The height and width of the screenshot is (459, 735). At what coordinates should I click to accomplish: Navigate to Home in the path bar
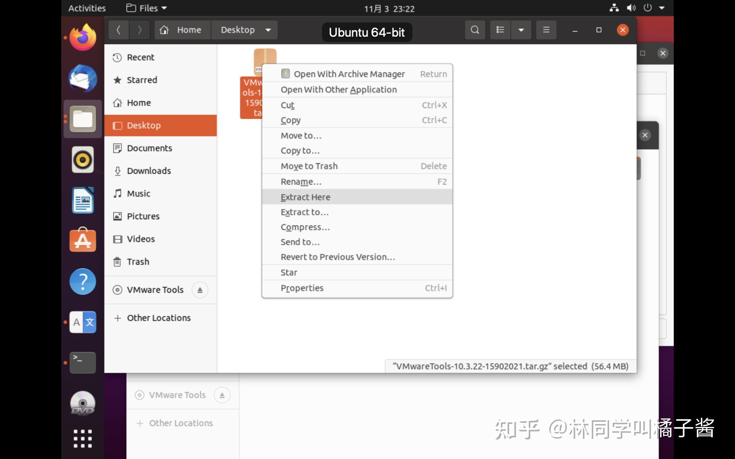[182, 30]
